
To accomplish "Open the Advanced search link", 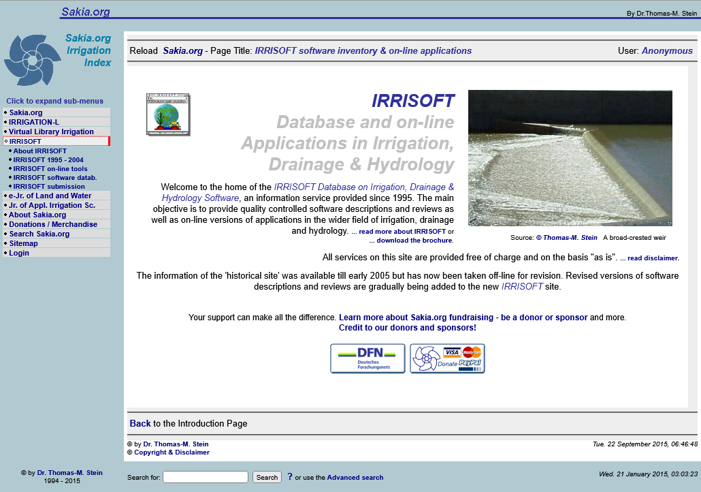I will 355,478.
